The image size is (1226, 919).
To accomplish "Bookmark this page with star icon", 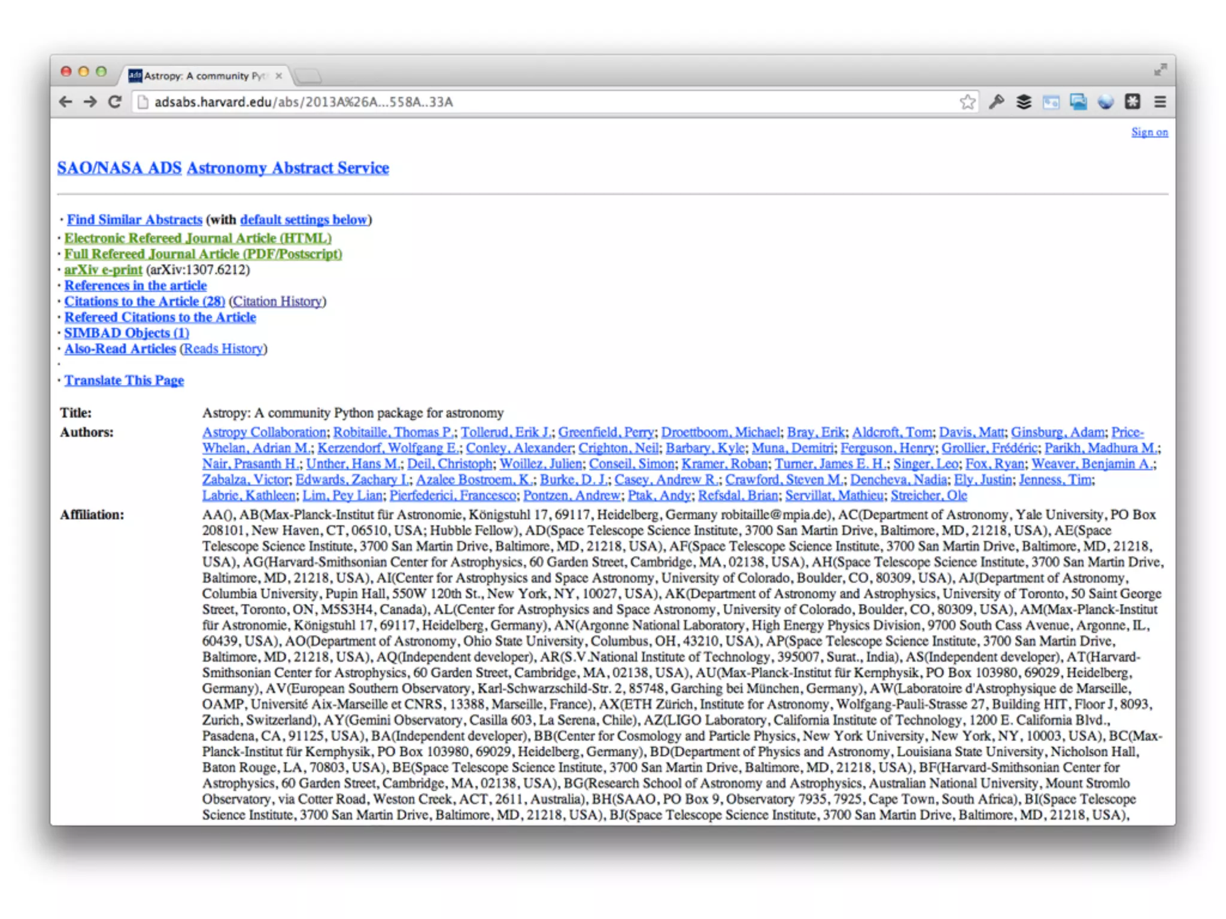I will point(967,102).
